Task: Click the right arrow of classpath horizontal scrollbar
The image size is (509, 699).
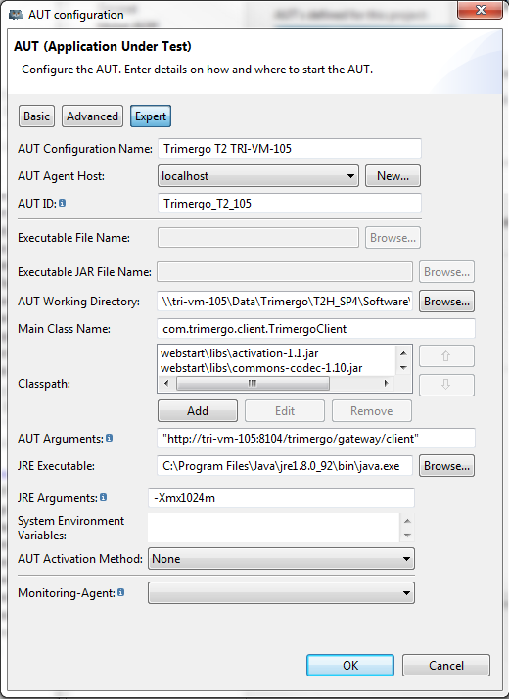Action: tap(386, 383)
